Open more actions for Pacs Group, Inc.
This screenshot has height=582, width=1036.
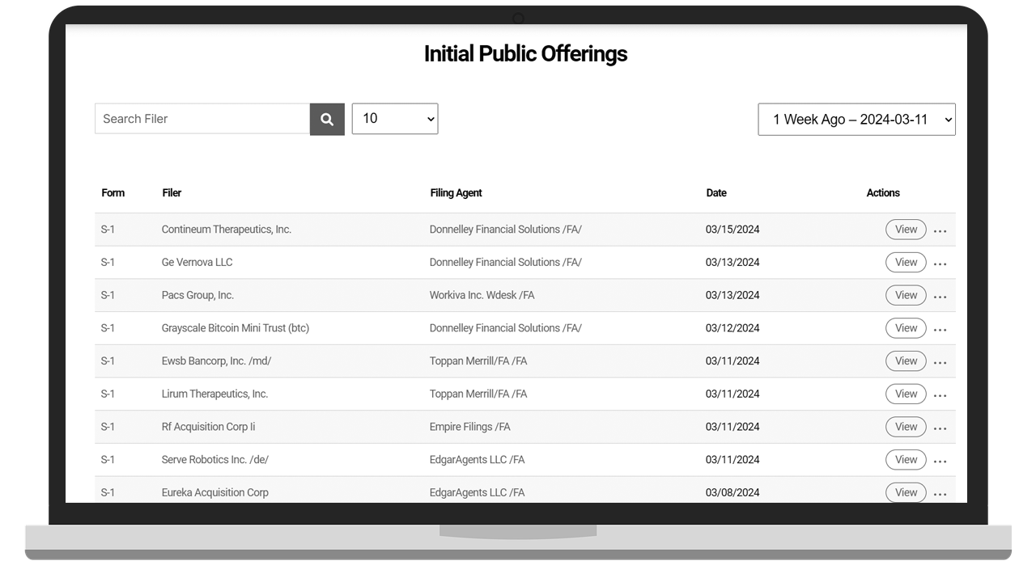[940, 297]
